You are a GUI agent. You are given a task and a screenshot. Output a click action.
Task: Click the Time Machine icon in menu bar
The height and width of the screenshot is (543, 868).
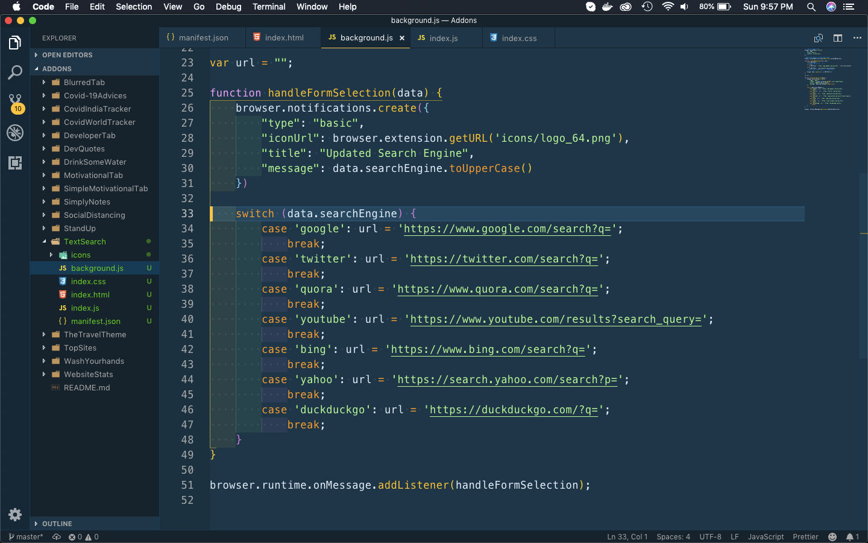[x=647, y=7]
